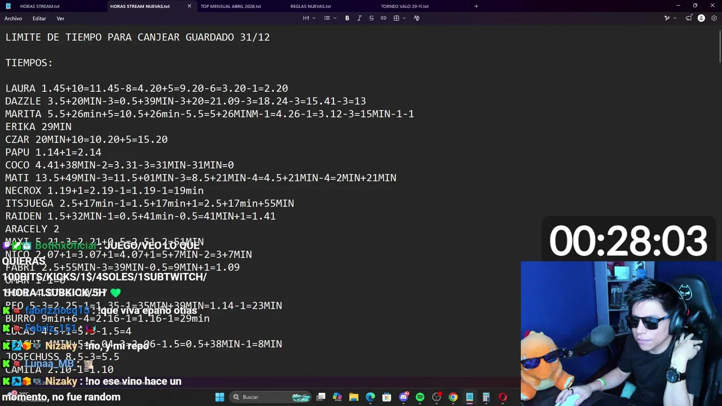The image size is (722, 406).
Task: Click the line starting with MARITA
Action: 210,114
